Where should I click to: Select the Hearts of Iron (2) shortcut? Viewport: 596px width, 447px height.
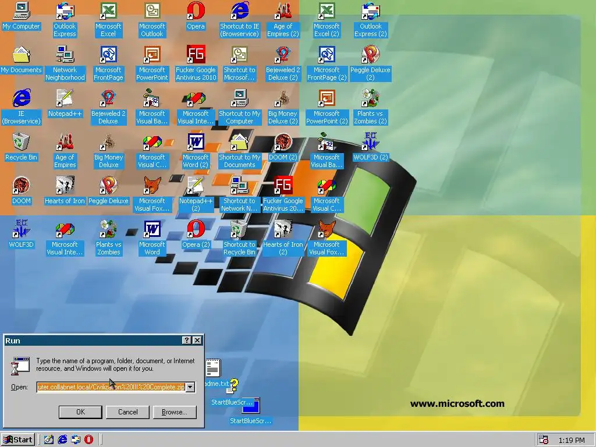click(283, 238)
